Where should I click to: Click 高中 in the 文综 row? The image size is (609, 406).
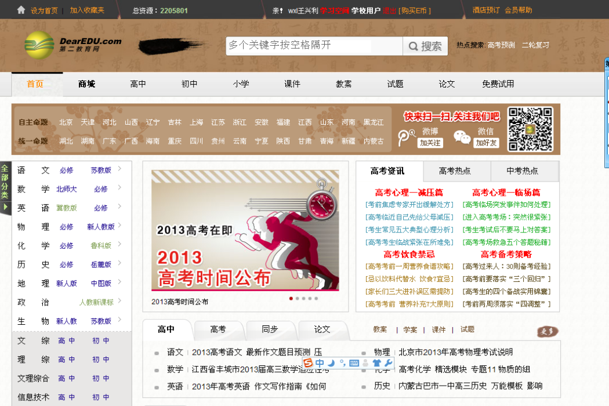click(67, 340)
